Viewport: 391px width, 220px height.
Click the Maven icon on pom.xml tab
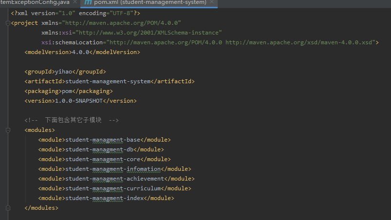88,2
